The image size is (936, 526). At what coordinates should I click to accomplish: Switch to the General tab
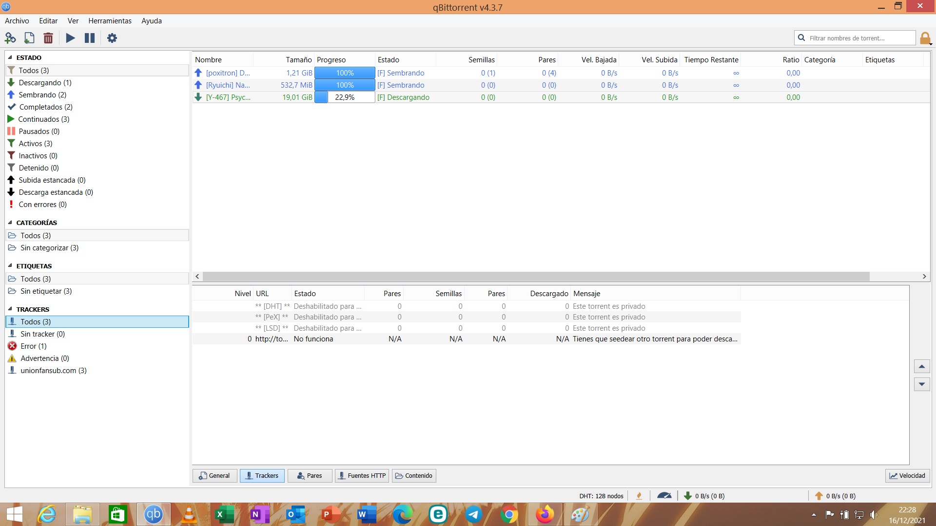[215, 476]
